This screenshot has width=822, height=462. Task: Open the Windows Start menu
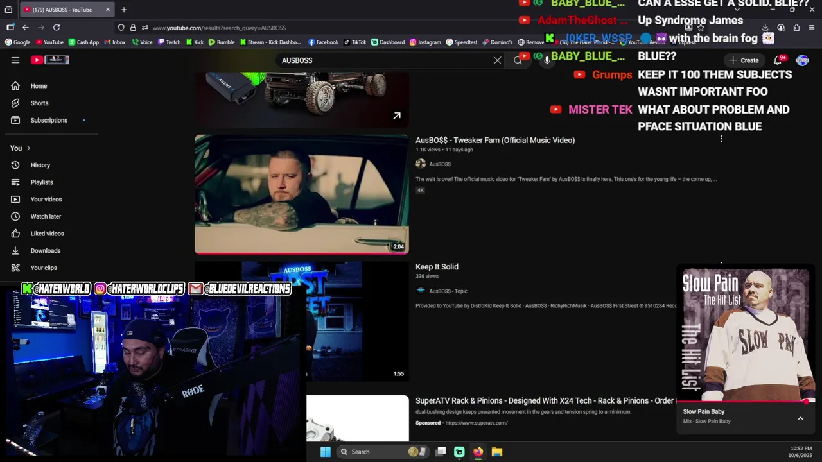coord(326,452)
